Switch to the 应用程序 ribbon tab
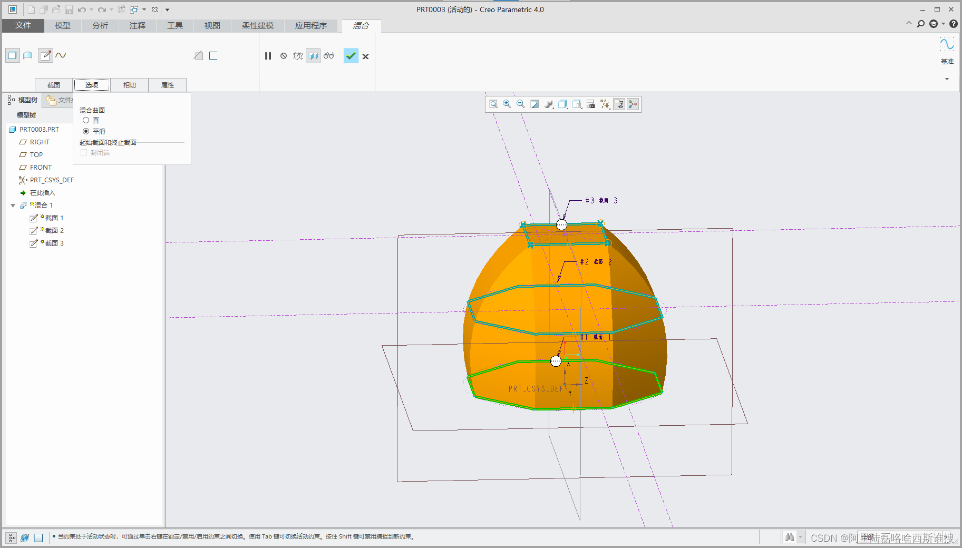962x548 pixels. [x=311, y=25]
